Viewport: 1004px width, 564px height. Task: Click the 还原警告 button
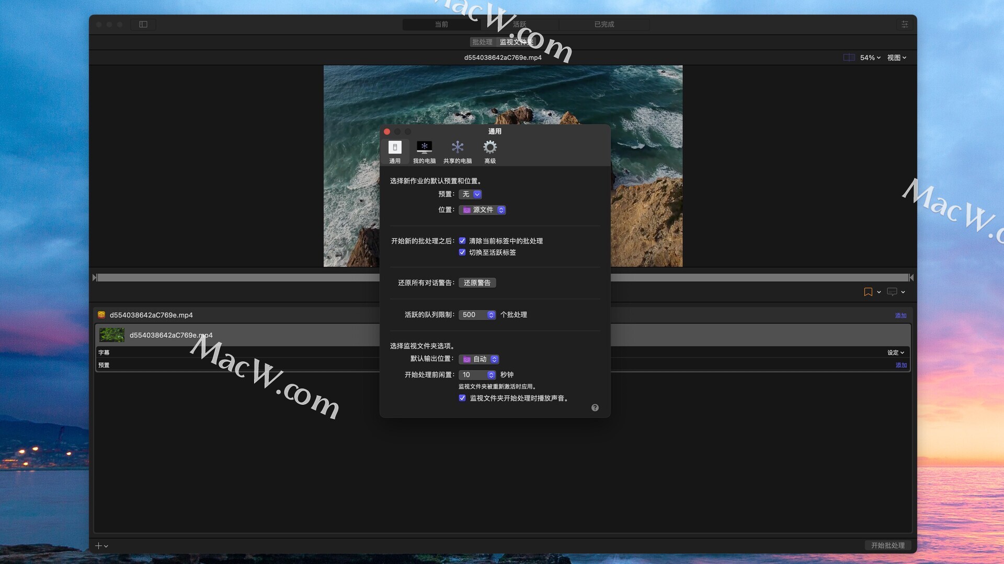[477, 283]
